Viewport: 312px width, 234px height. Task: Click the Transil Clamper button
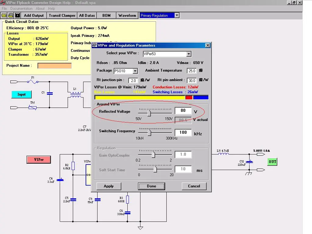(62, 15)
